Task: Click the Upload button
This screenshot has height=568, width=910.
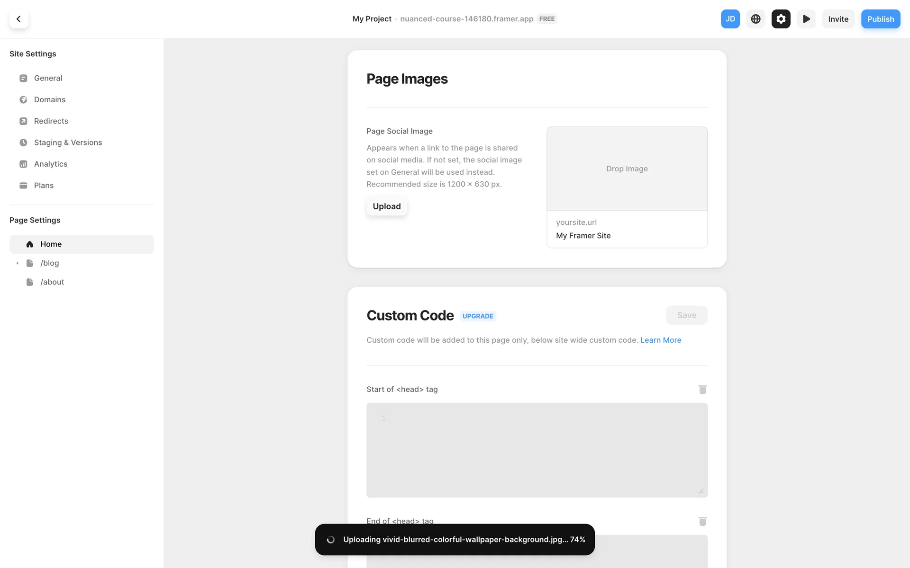Action: [x=386, y=206]
